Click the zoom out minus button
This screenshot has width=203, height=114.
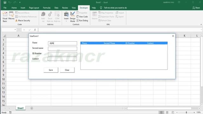click(177, 112)
